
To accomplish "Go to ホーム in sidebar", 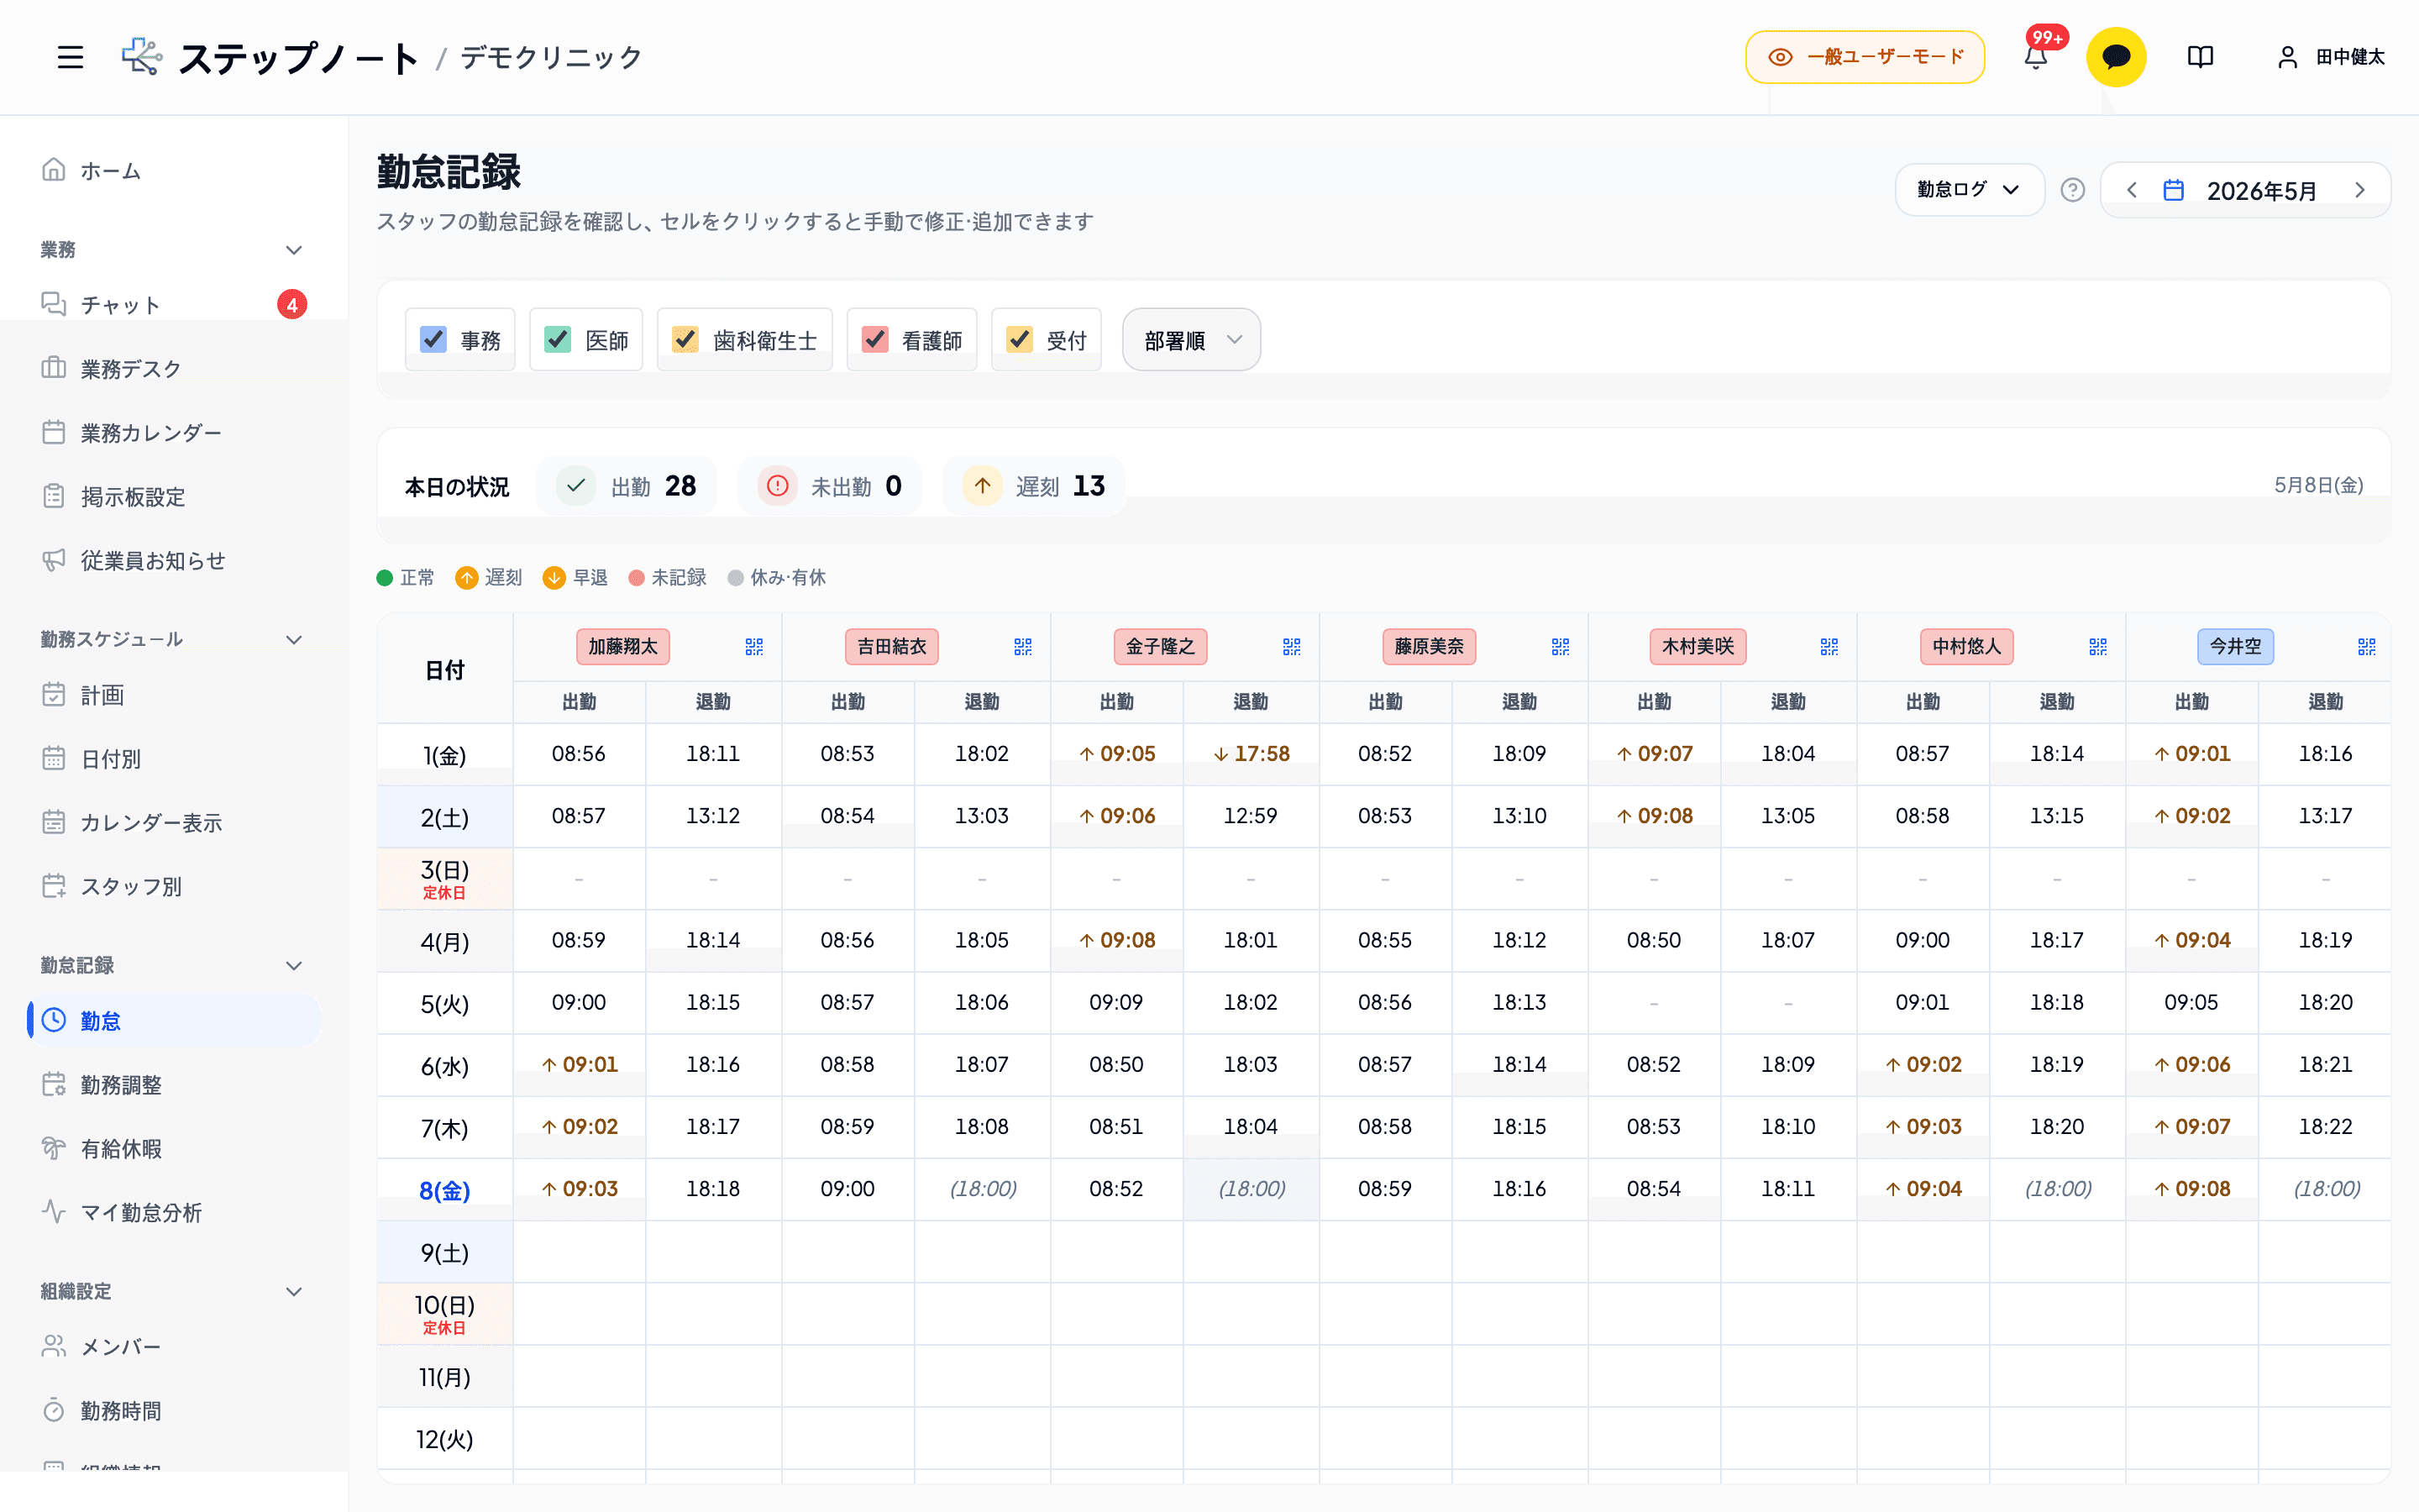I will pos(174,170).
